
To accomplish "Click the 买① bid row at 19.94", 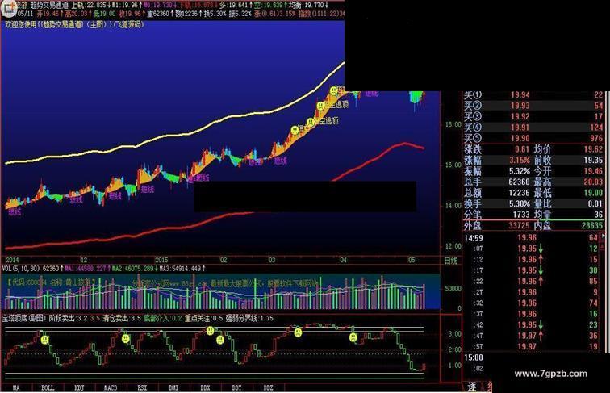I will (533, 95).
